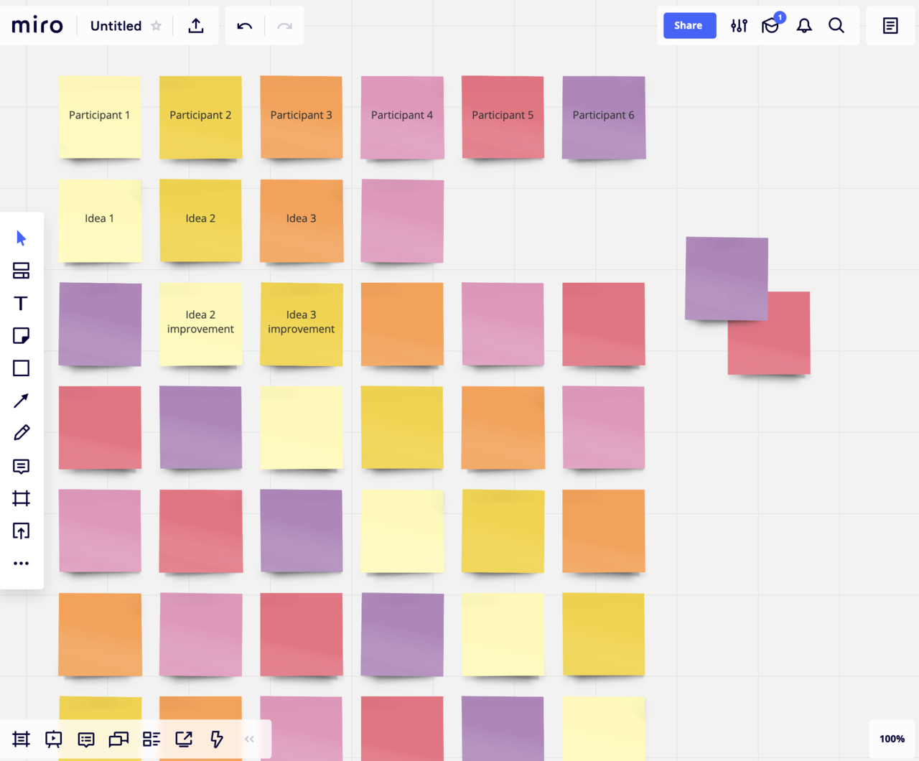Image resolution: width=919 pixels, height=761 pixels.
Task: Select the Idea 2 improvement note
Action: tap(200, 324)
